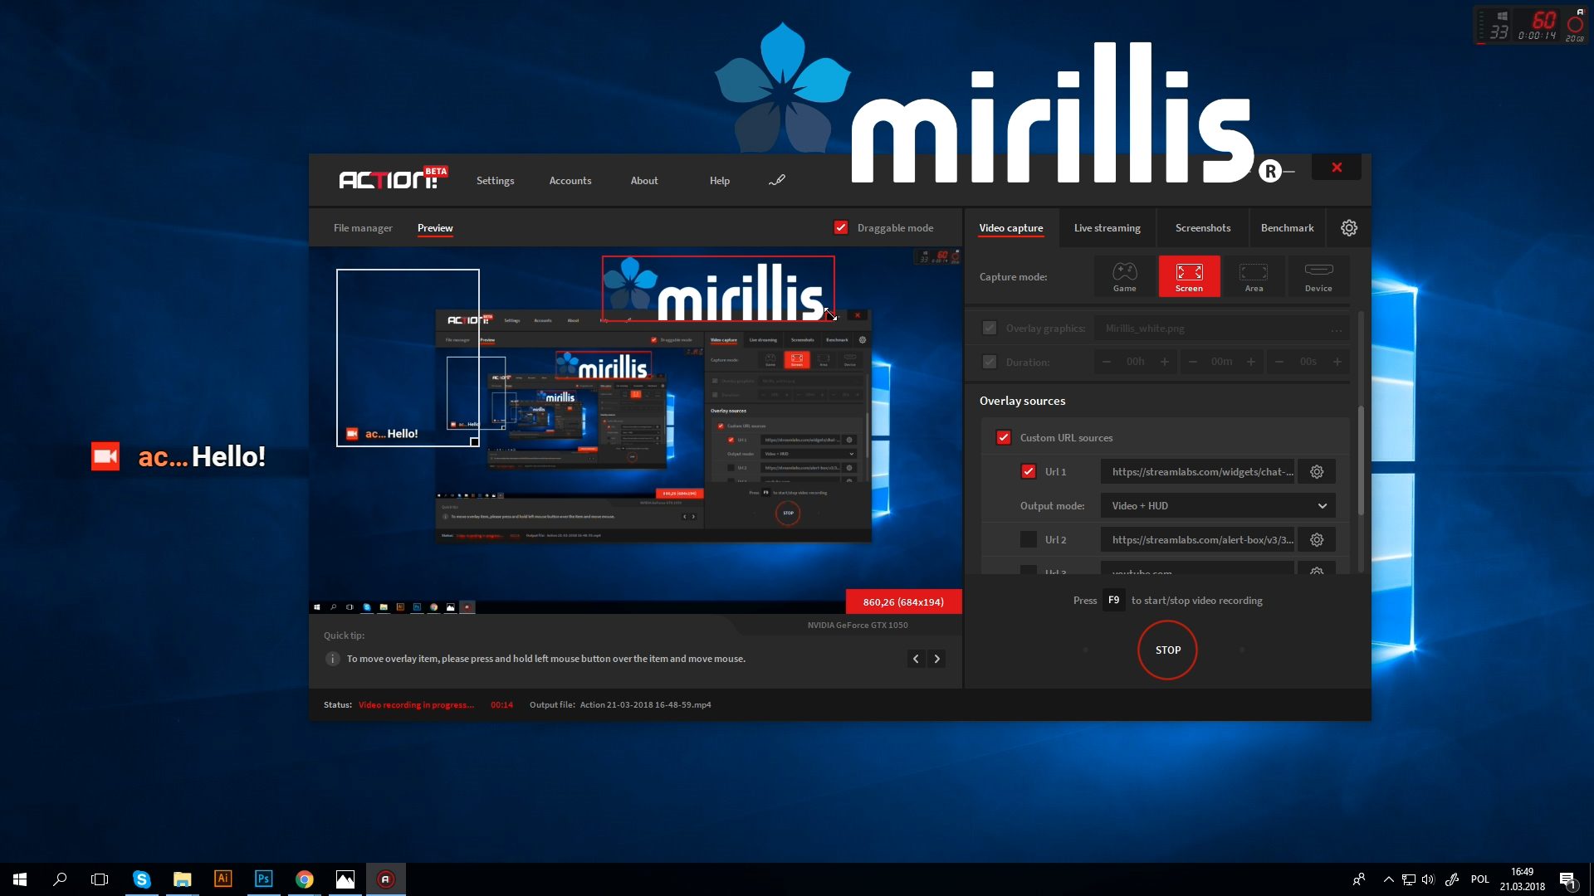
Task: Expand Url 3 source settings dropdown
Action: coord(1317,570)
